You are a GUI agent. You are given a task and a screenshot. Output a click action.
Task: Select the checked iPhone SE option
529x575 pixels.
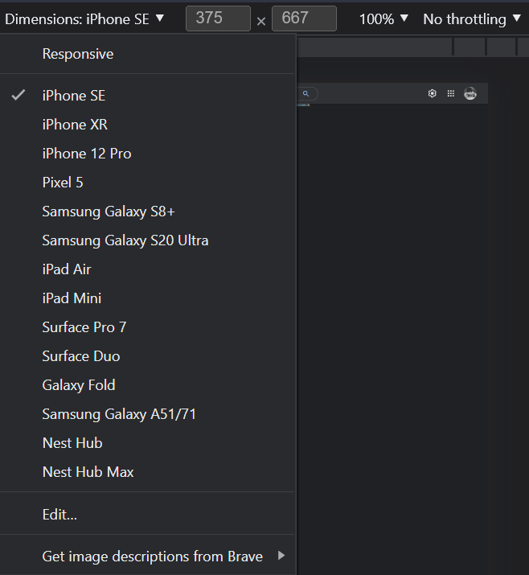point(74,96)
